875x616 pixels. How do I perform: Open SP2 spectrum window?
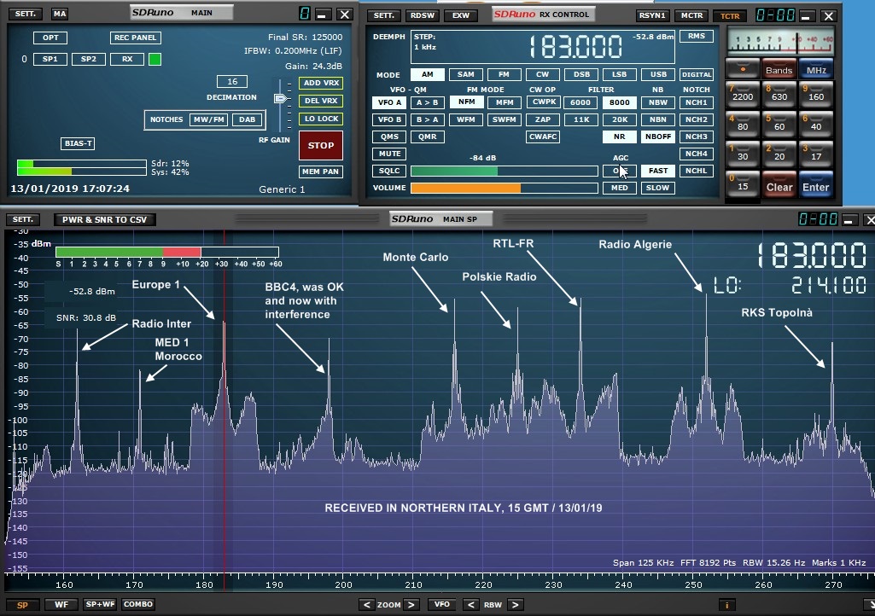point(89,59)
